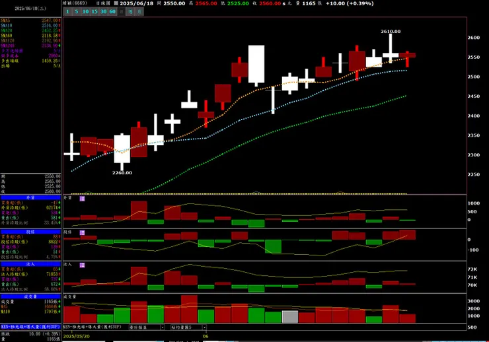Image resolution: width=489 pixels, height=342 pixels.
Task: Switch to the 10-minute chart interval
Action: pyautogui.click(x=85, y=11)
